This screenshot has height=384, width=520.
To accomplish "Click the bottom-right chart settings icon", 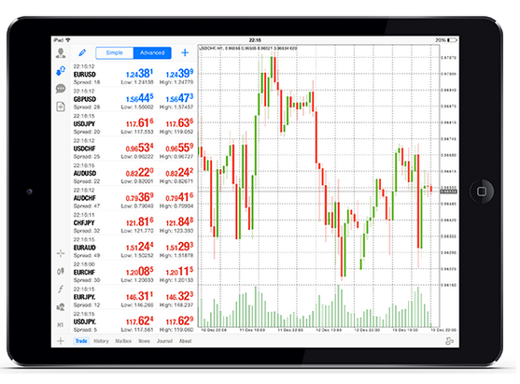I will [449, 341].
